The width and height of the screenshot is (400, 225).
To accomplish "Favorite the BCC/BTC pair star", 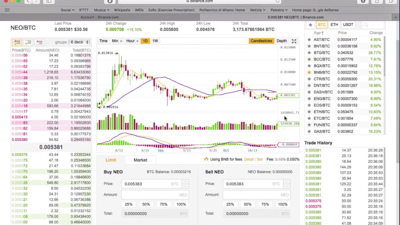I will tap(309, 59).
